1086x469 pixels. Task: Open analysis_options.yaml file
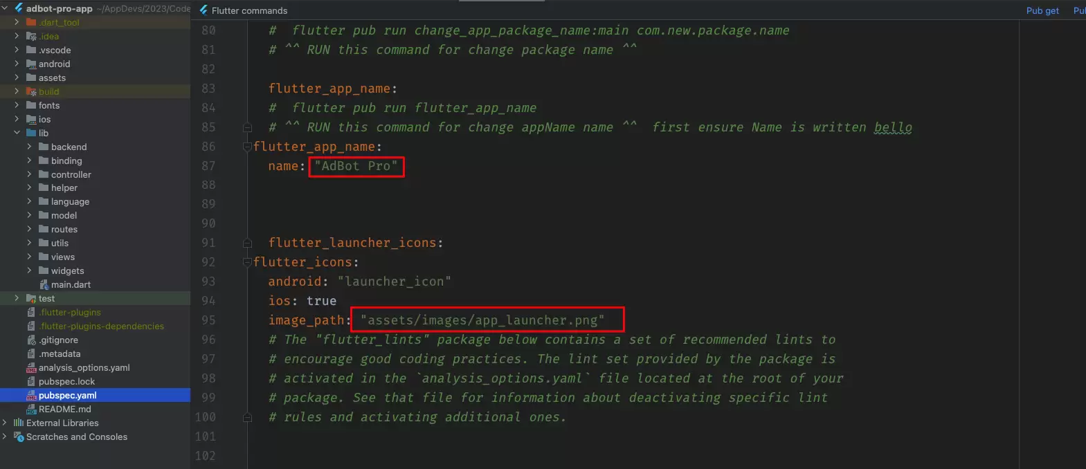click(84, 368)
